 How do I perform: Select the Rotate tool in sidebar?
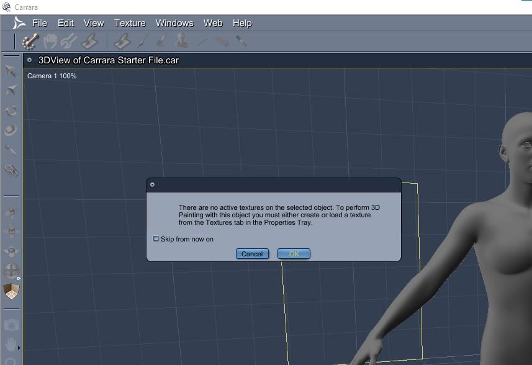coord(11,111)
